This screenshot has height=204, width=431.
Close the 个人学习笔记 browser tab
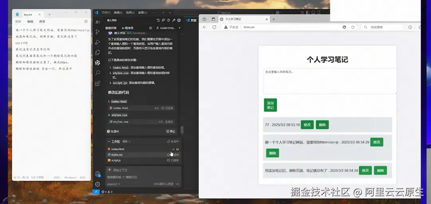pos(266,19)
